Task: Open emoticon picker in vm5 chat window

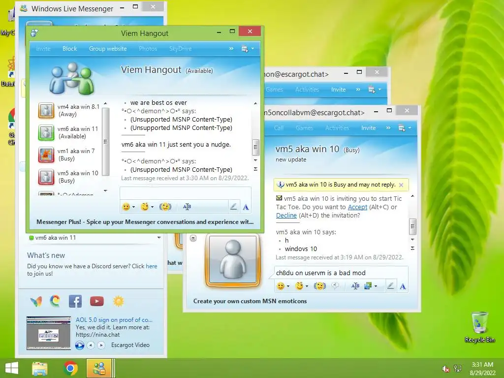Action: tap(281, 286)
